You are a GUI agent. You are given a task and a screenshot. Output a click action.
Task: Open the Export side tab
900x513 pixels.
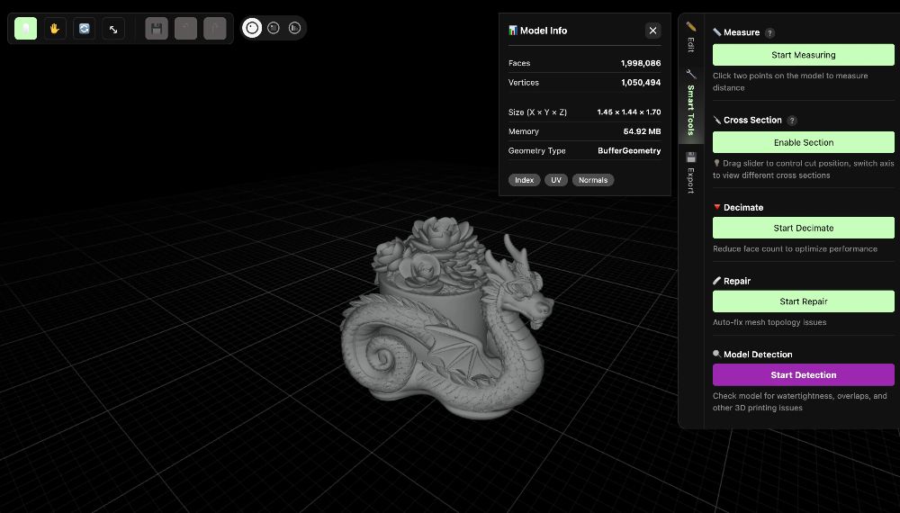(x=691, y=174)
